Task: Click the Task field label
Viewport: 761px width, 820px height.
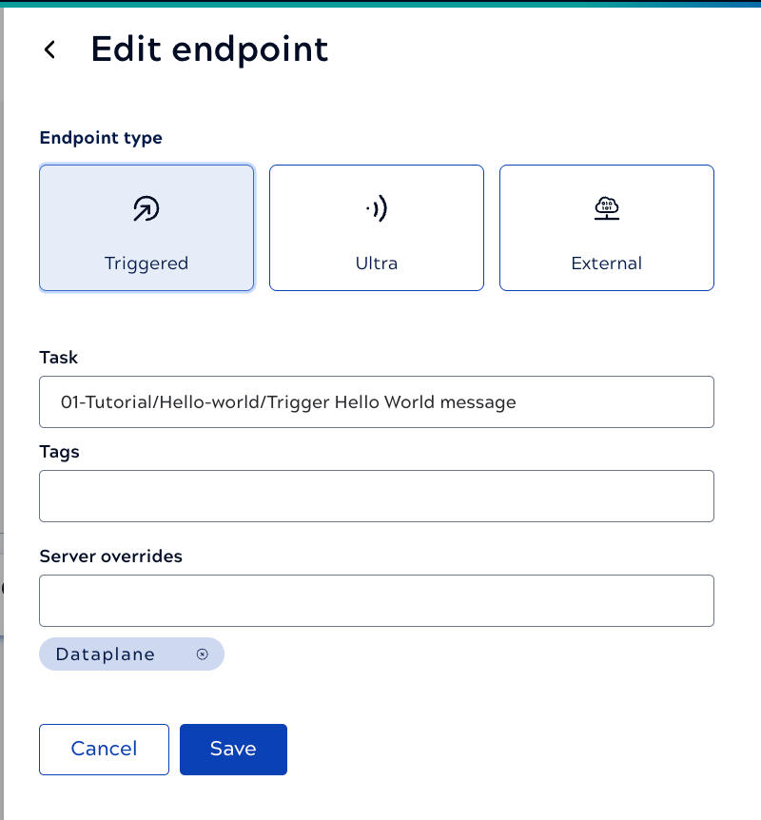Action: [59, 358]
